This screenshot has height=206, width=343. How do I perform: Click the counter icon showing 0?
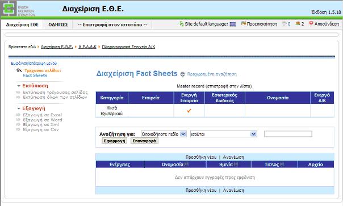pos(284,23)
